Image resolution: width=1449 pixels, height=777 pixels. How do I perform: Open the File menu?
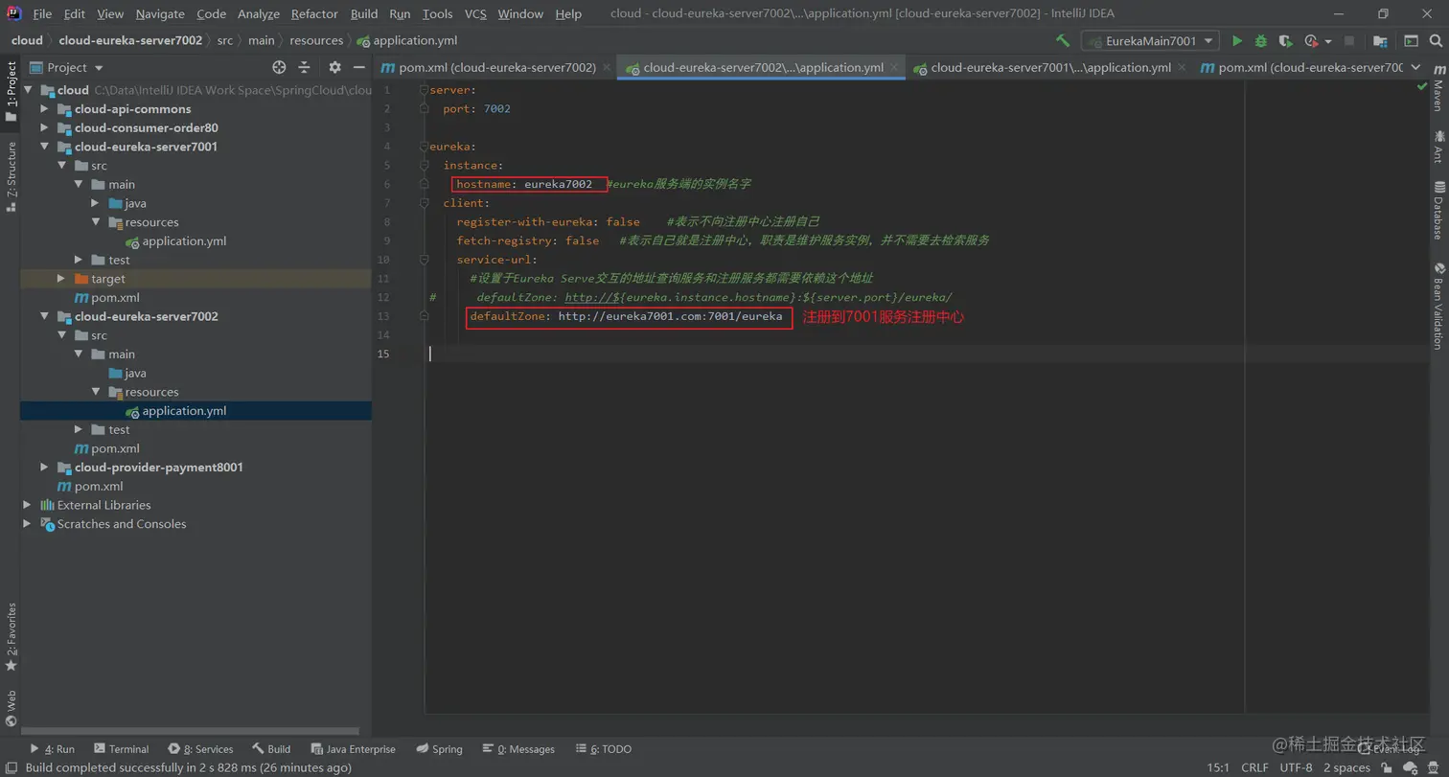(42, 13)
